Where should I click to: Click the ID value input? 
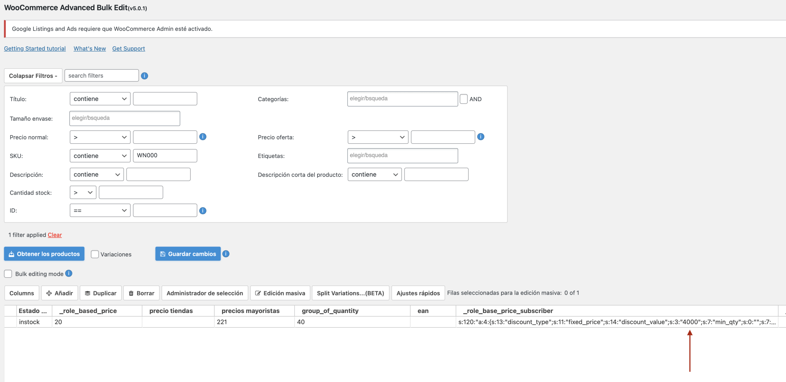pos(165,210)
